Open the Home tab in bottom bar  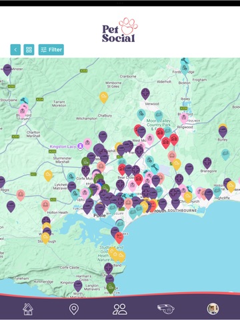28,309
